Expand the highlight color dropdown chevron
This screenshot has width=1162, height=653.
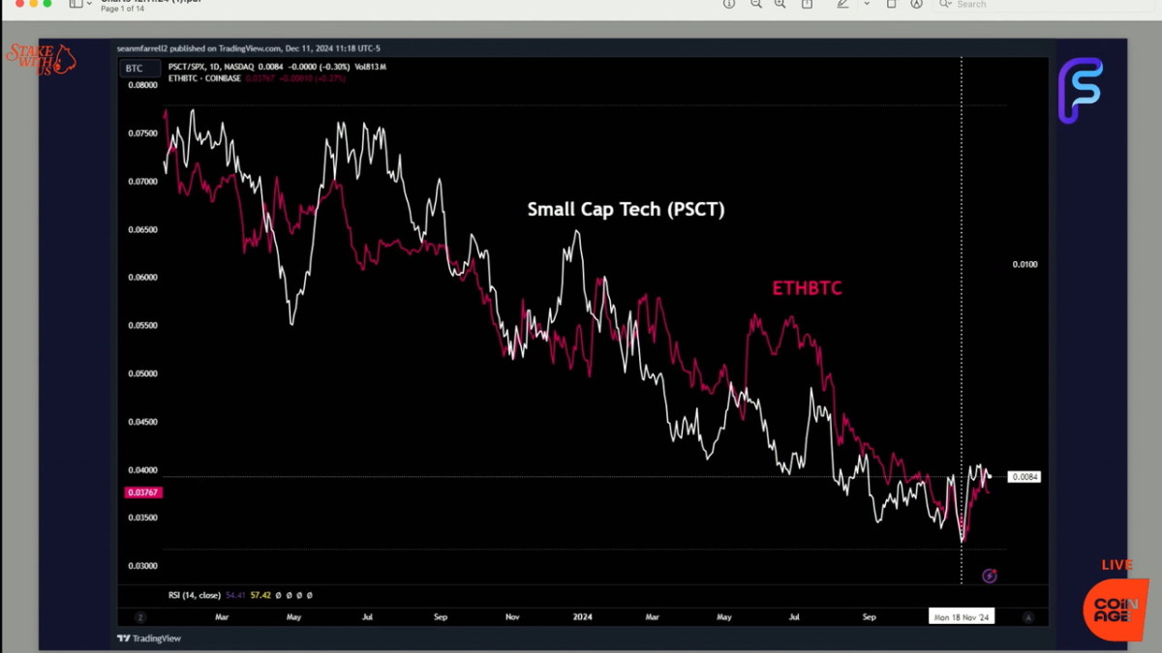[866, 4]
